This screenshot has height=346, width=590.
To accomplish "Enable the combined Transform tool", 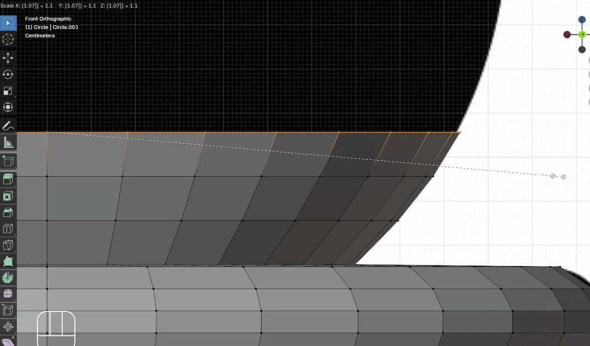I will point(8,107).
